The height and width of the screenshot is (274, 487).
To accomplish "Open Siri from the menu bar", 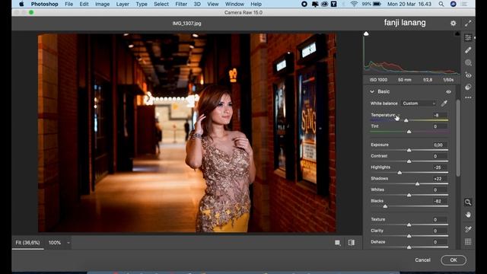I will pyautogui.click(x=454, y=4).
